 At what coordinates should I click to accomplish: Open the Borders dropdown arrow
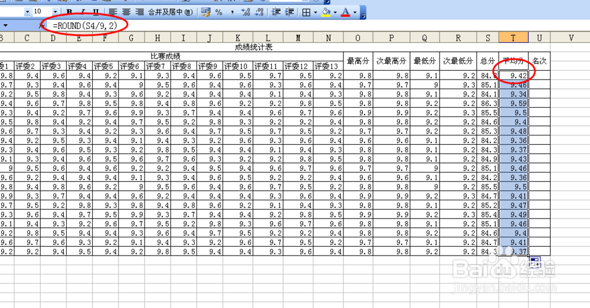coord(315,12)
